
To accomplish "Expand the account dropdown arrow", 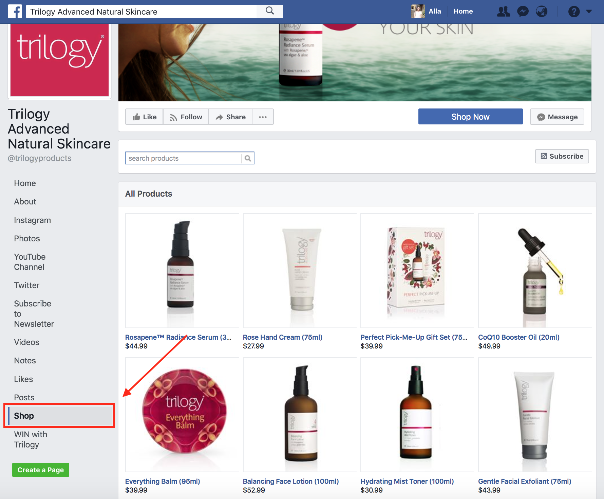I will 589,12.
